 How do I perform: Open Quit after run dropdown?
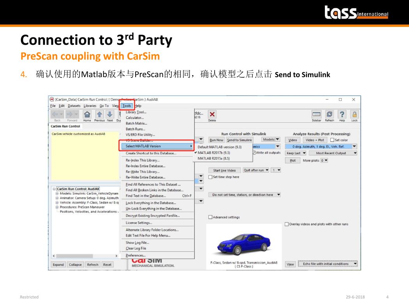pyautogui.click(x=256, y=170)
